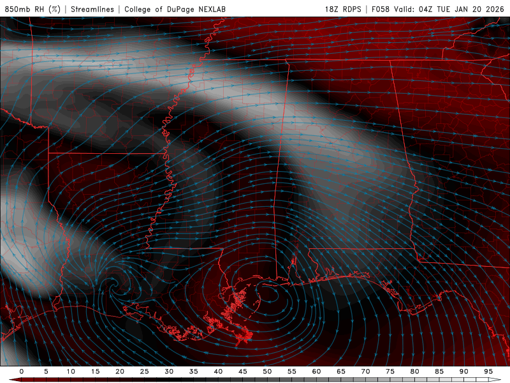The height and width of the screenshot is (383, 510).
Task: Click the "85" label on color scale
Action: (x=439, y=372)
